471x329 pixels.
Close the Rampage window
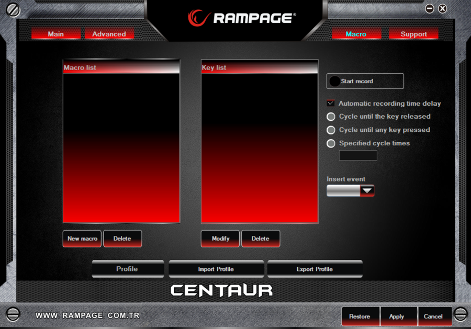(442, 8)
